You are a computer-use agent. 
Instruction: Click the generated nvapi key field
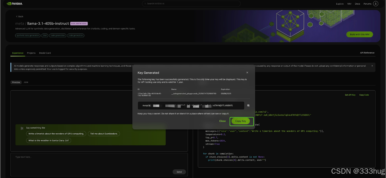tap(191, 105)
